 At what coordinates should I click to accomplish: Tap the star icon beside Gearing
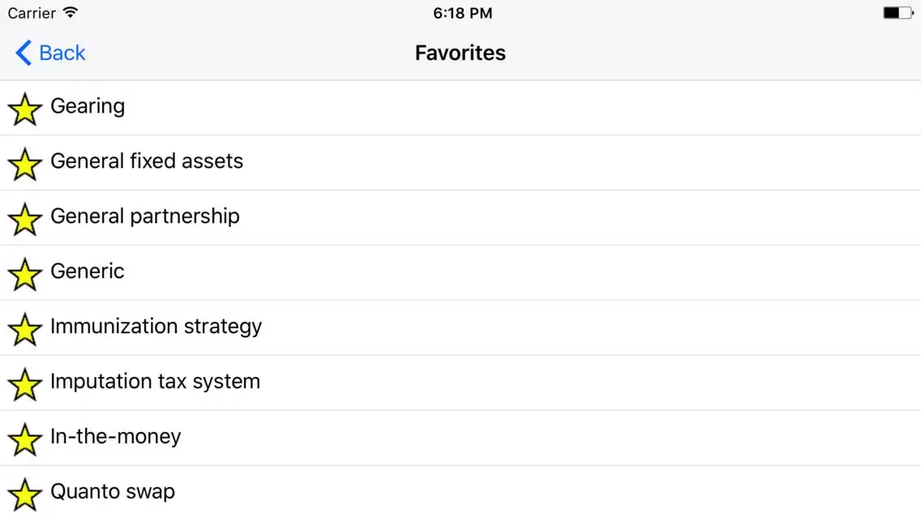[x=24, y=109]
